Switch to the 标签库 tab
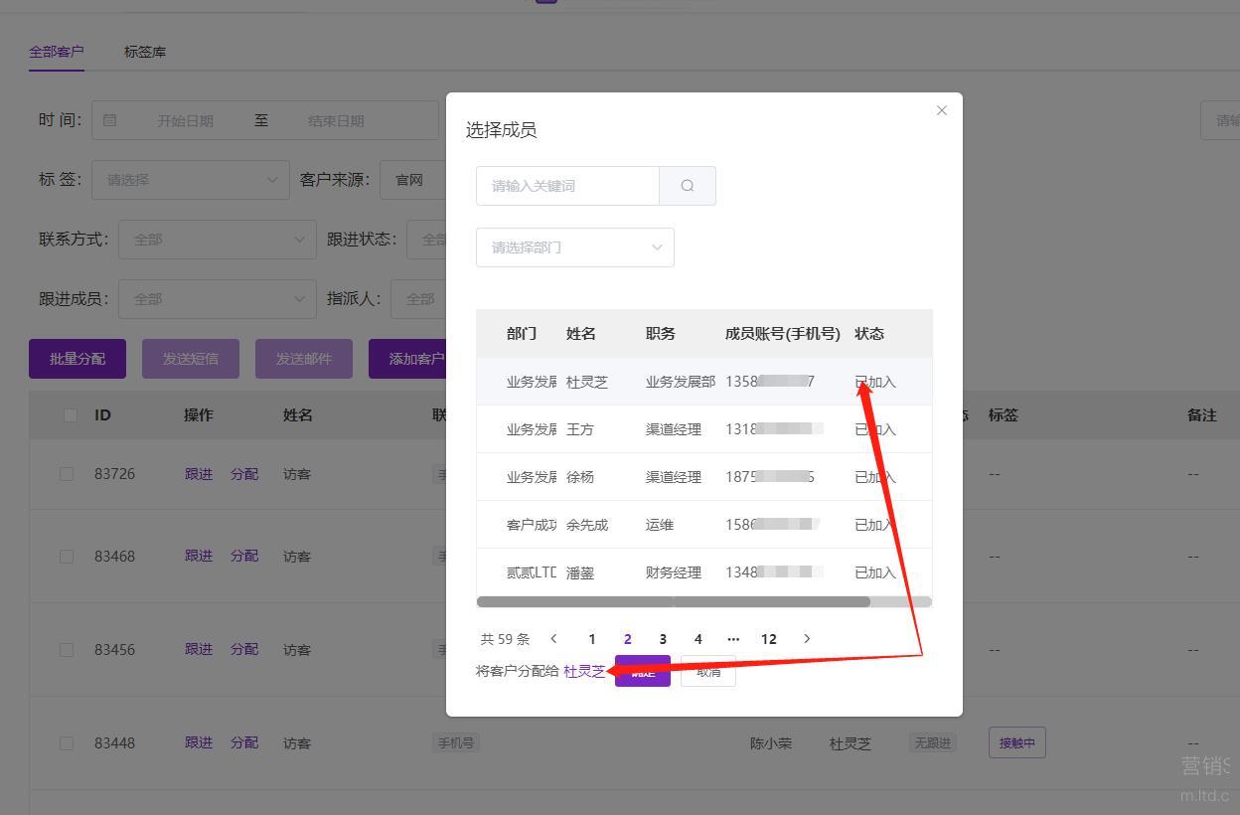 145,52
